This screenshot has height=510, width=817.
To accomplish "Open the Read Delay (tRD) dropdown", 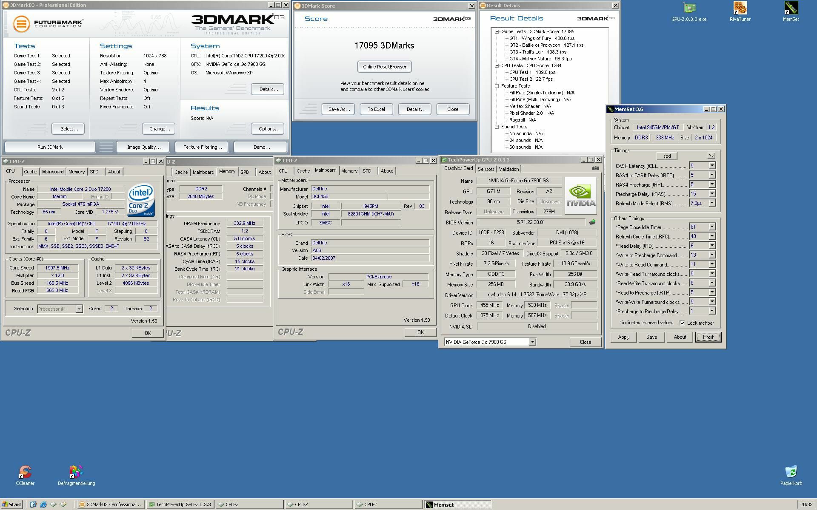I will [x=711, y=246].
